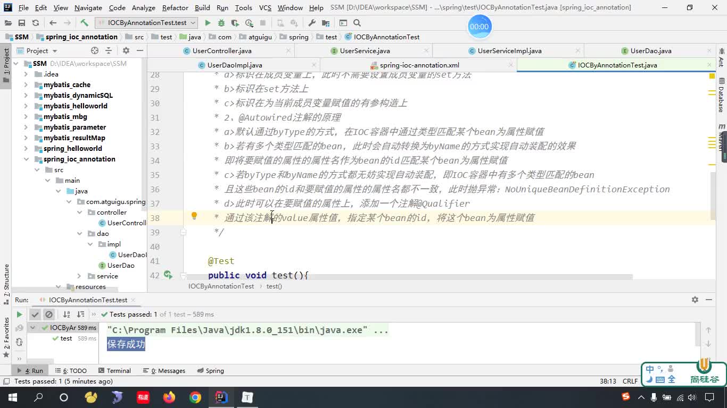The image size is (727, 408).
Task: Click Search Everywhere magnifier icon
Action: pos(357,23)
